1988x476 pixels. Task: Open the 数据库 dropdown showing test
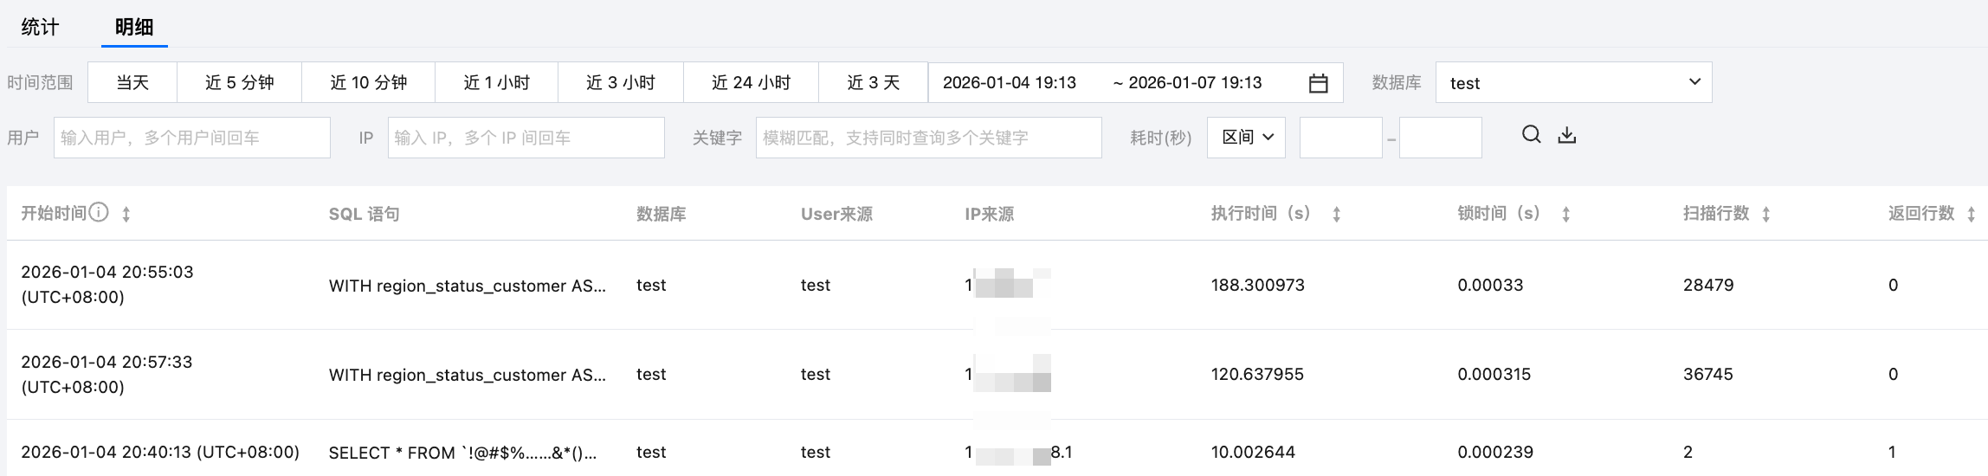tap(1573, 83)
